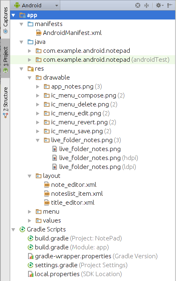Open the project view settings gear

(x=159, y=5)
